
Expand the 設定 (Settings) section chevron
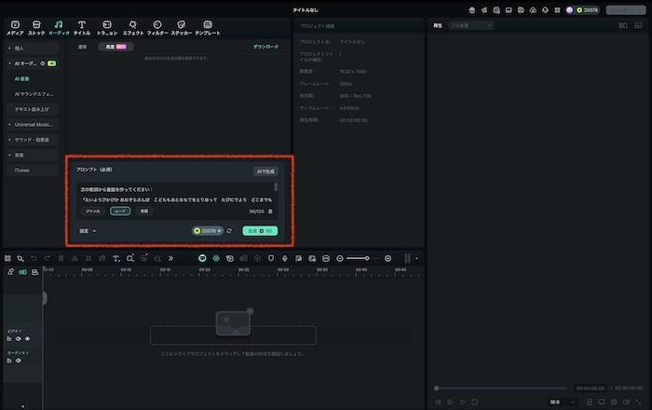(94, 230)
